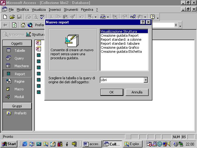Image resolution: width=197 pixels, height=148 pixels.
Task: Select Tabelle in the Oggetti bar
Action: pyautogui.click(x=17, y=51)
